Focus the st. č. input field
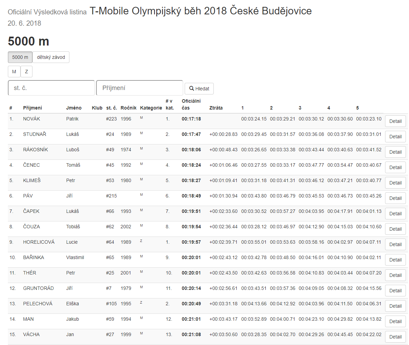 [51, 88]
